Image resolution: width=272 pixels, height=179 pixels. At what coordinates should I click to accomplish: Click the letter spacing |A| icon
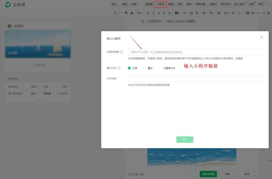(225, 13)
